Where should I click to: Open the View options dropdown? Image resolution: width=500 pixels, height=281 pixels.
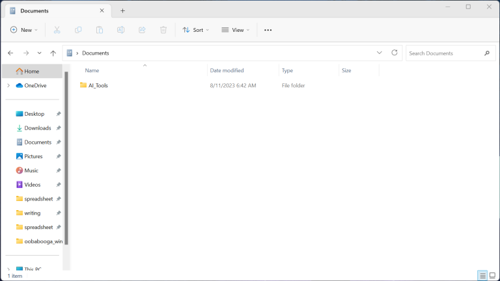click(x=235, y=30)
